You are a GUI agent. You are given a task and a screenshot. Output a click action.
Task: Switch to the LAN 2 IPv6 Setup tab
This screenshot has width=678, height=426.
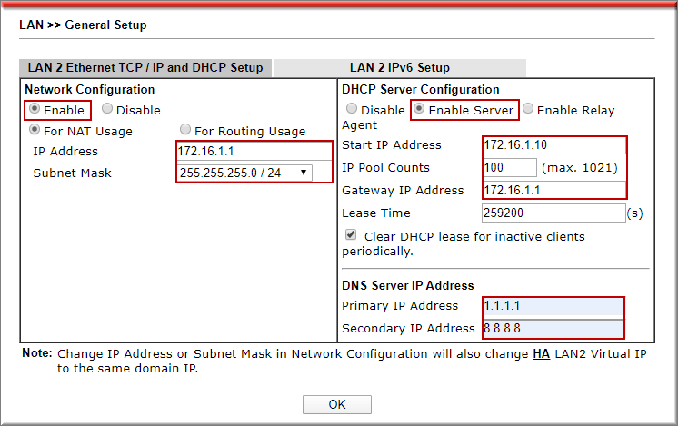click(x=399, y=67)
